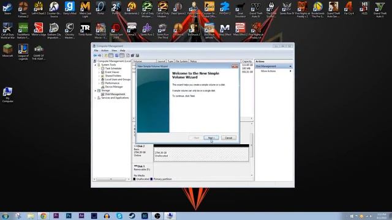Open Skype from the taskbar

pos(119,216)
